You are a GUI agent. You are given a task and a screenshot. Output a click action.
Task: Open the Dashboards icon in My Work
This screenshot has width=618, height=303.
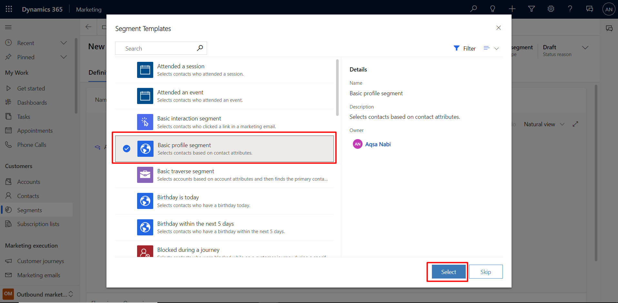click(9, 102)
